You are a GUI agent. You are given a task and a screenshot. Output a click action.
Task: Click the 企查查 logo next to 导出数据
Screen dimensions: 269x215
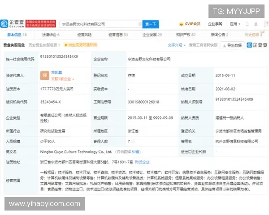(257, 45)
